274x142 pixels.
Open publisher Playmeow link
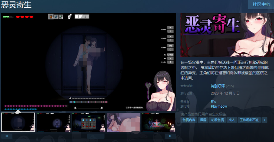pos(219,106)
